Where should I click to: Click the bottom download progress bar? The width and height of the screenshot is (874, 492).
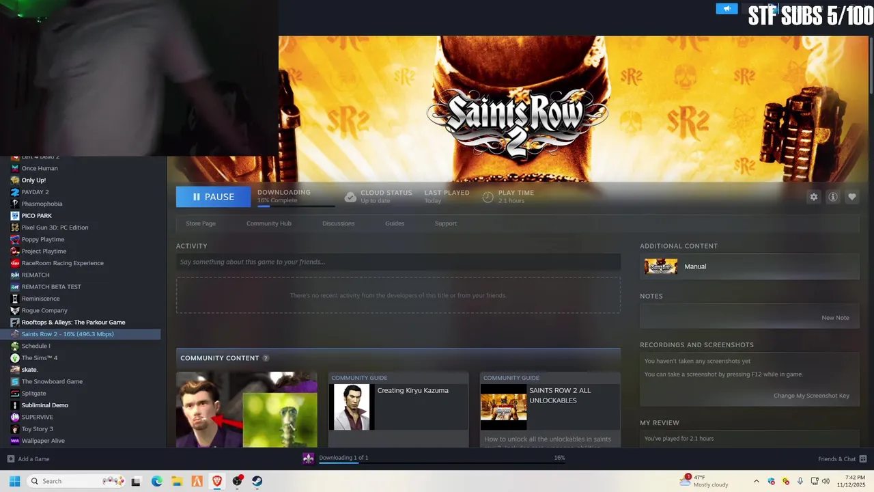tap(442, 463)
